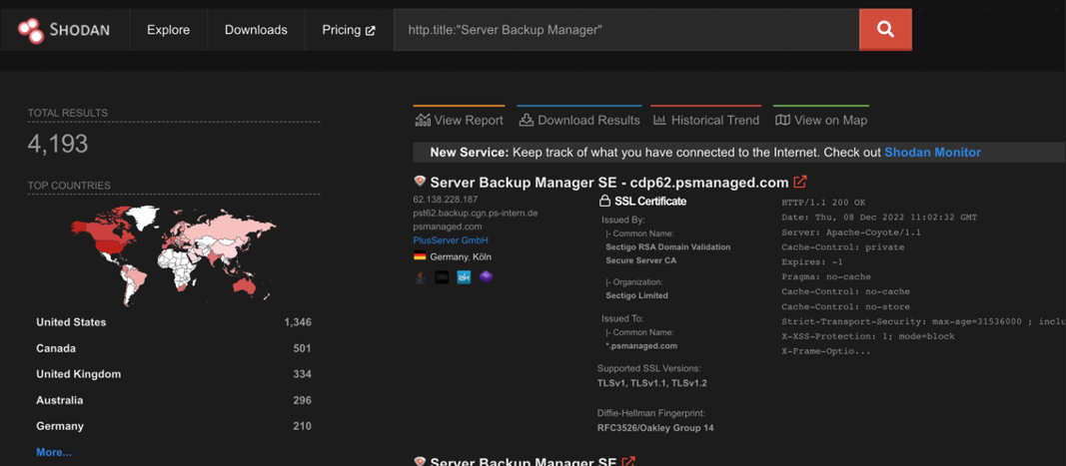Click the 'X-XSS-Protection: 1; mode=block' line
The height and width of the screenshot is (466, 1066).
point(868,336)
